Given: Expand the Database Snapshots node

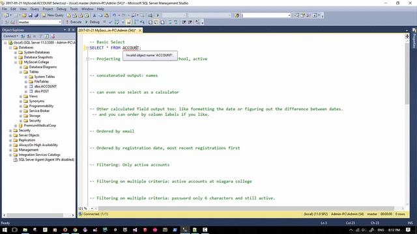Looking at the screenshot, I should pos(16,57).
